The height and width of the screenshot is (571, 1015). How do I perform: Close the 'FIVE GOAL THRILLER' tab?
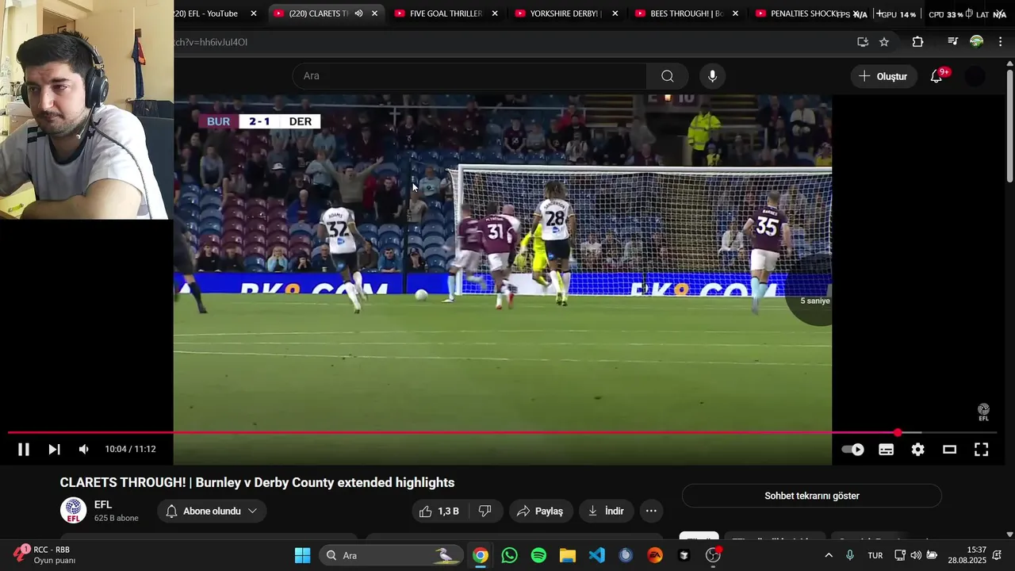(495, 13)
